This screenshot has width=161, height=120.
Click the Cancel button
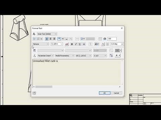tap(116, 93)
